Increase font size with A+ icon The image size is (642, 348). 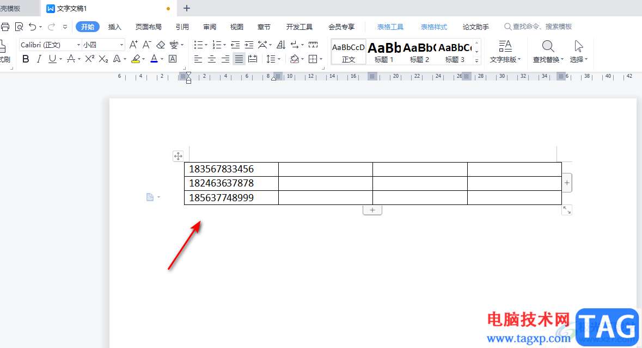(x=133, y=45)
